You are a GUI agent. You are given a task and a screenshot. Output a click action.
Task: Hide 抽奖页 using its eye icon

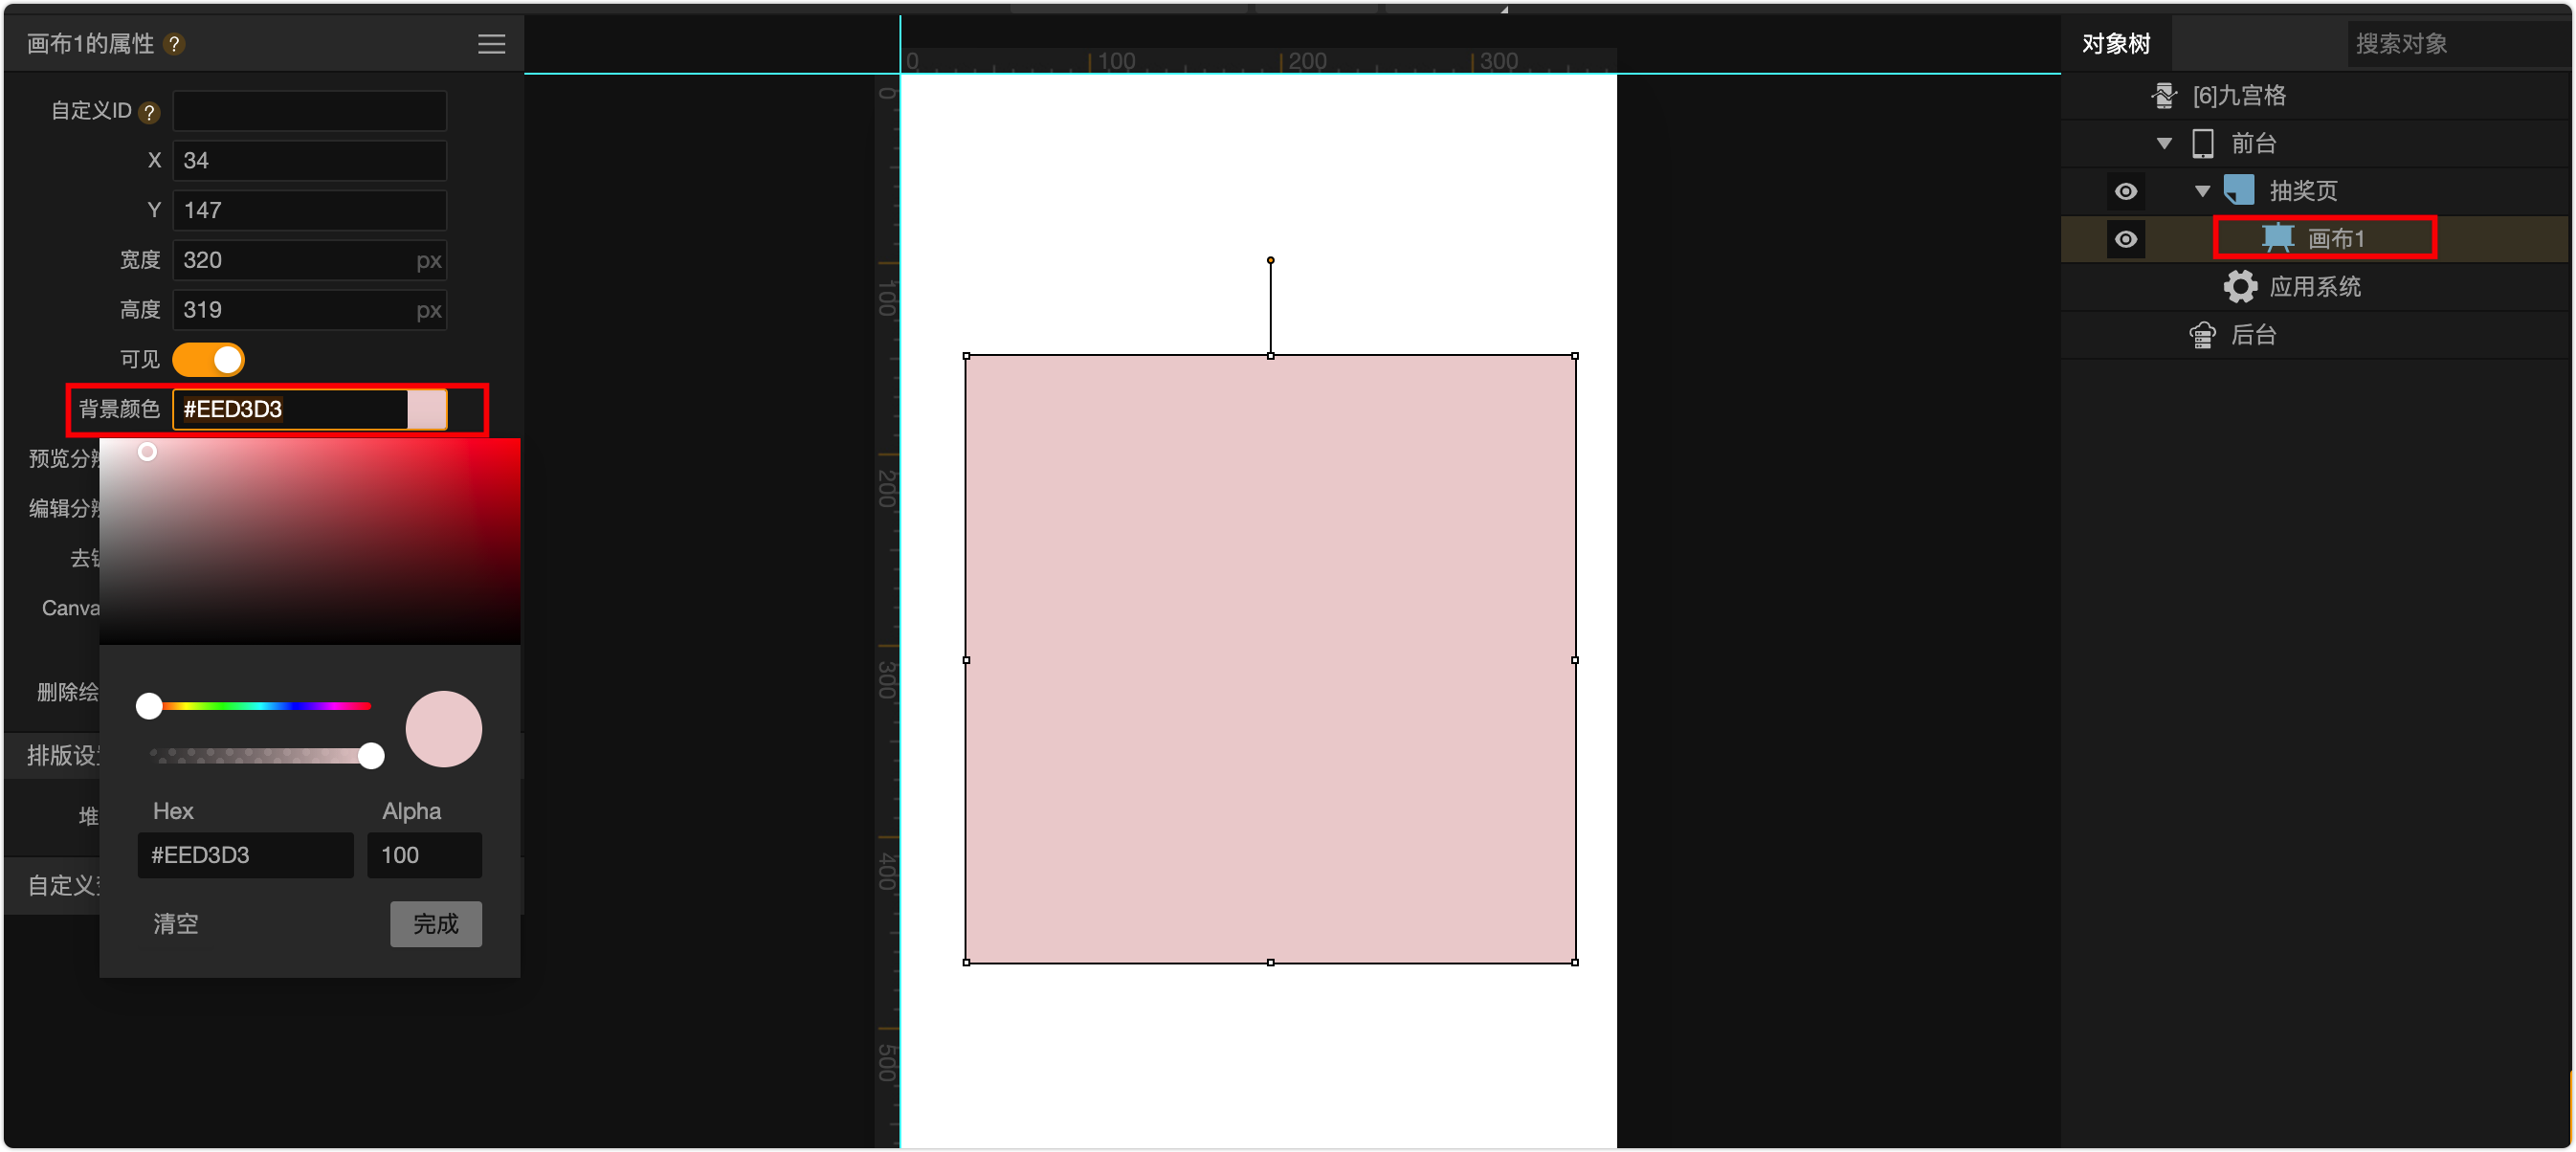coord(2125,191)
